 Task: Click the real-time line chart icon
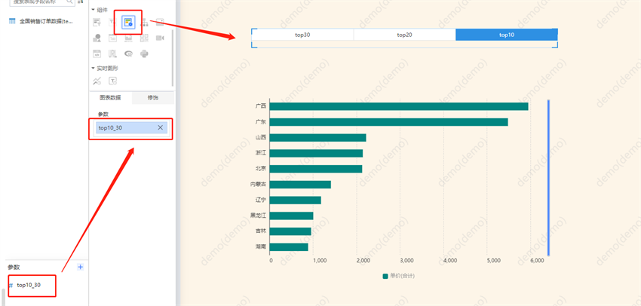[x=97, y=81]
